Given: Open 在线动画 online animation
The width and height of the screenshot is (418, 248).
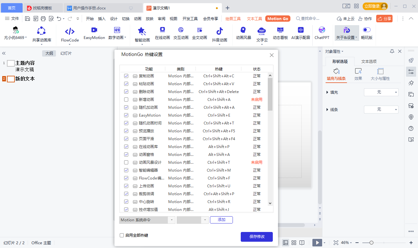Looking at the screenshot, I should [x=162, y=33].
